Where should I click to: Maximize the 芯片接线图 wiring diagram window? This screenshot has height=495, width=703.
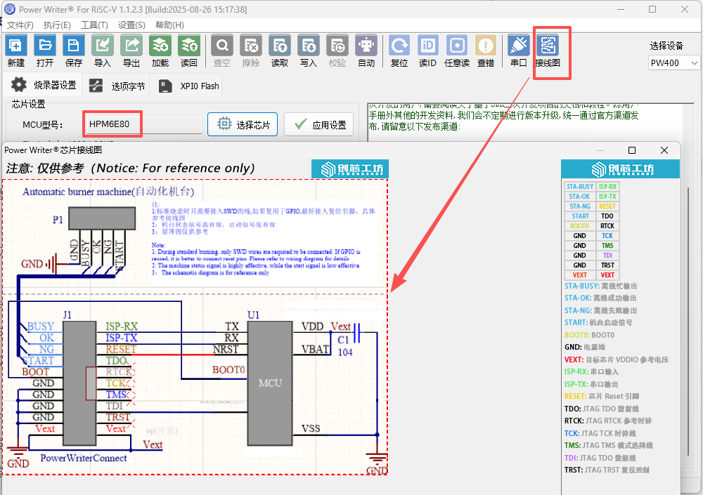coord(632,150)
